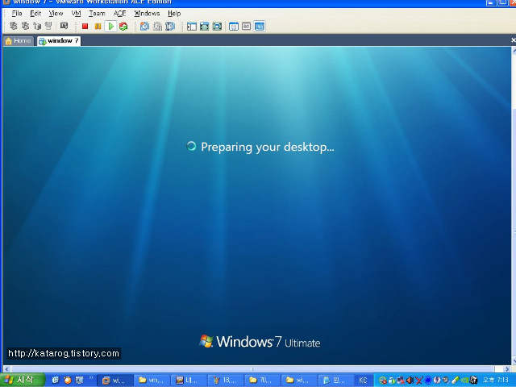
Task: Click the red Power Off button
Action: pos(85,27)
